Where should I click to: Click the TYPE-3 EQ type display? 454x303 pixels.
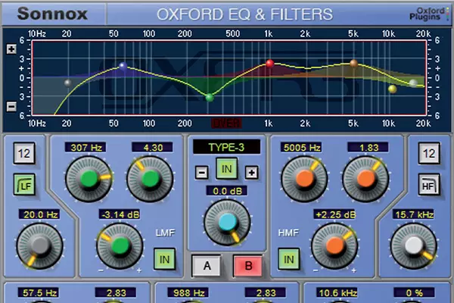point(226,147)
